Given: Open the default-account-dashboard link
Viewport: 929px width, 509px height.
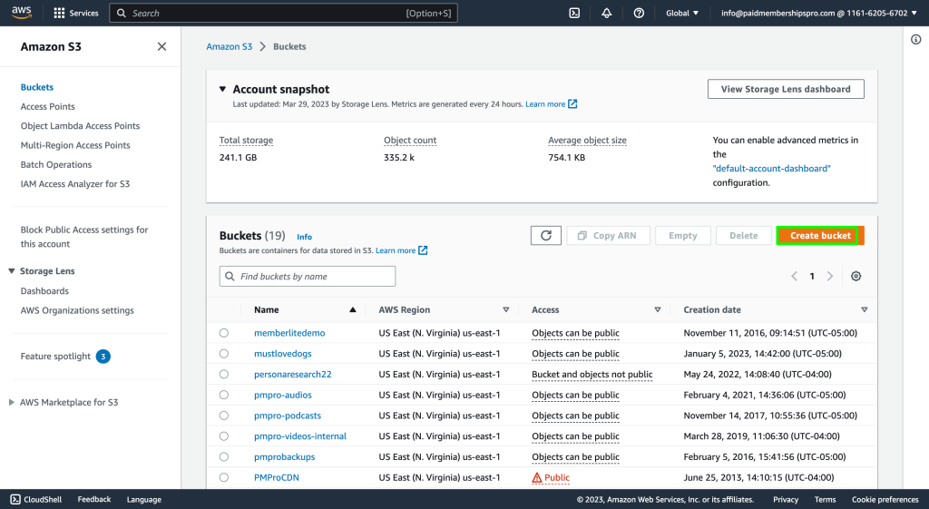Looking at the screenshot, I should coord(771,168).
